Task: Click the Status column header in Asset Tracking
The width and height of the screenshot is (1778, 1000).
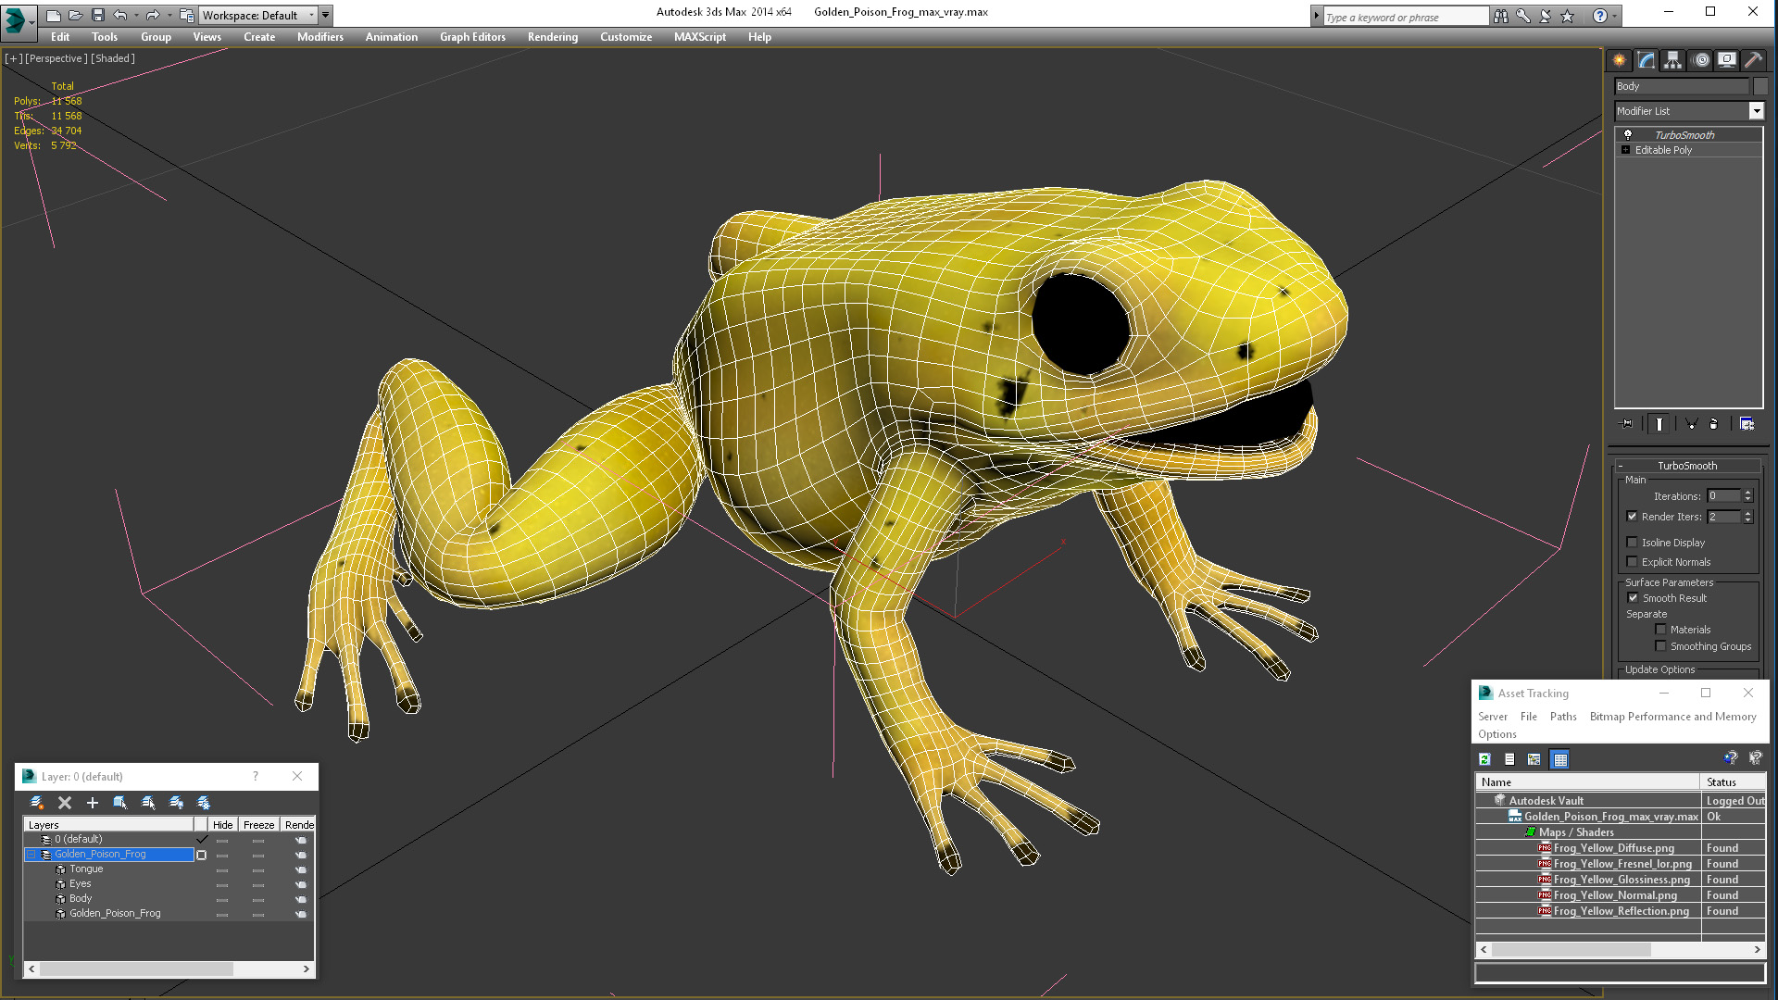Action: point(1733,782)
